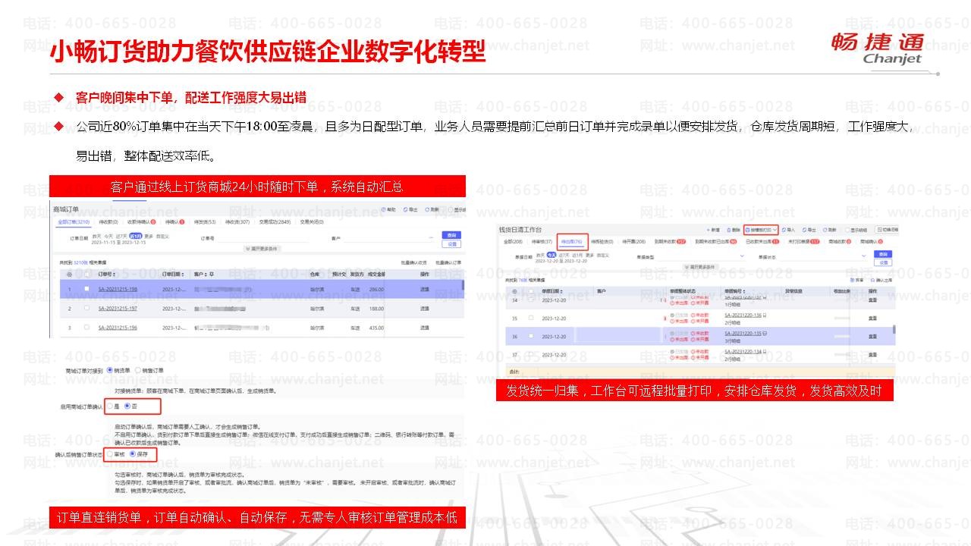The width and height of the screenshot is (971, 546).
Task: Click the 帮助 help icon in 商城订单
Action: click(383, 209)
